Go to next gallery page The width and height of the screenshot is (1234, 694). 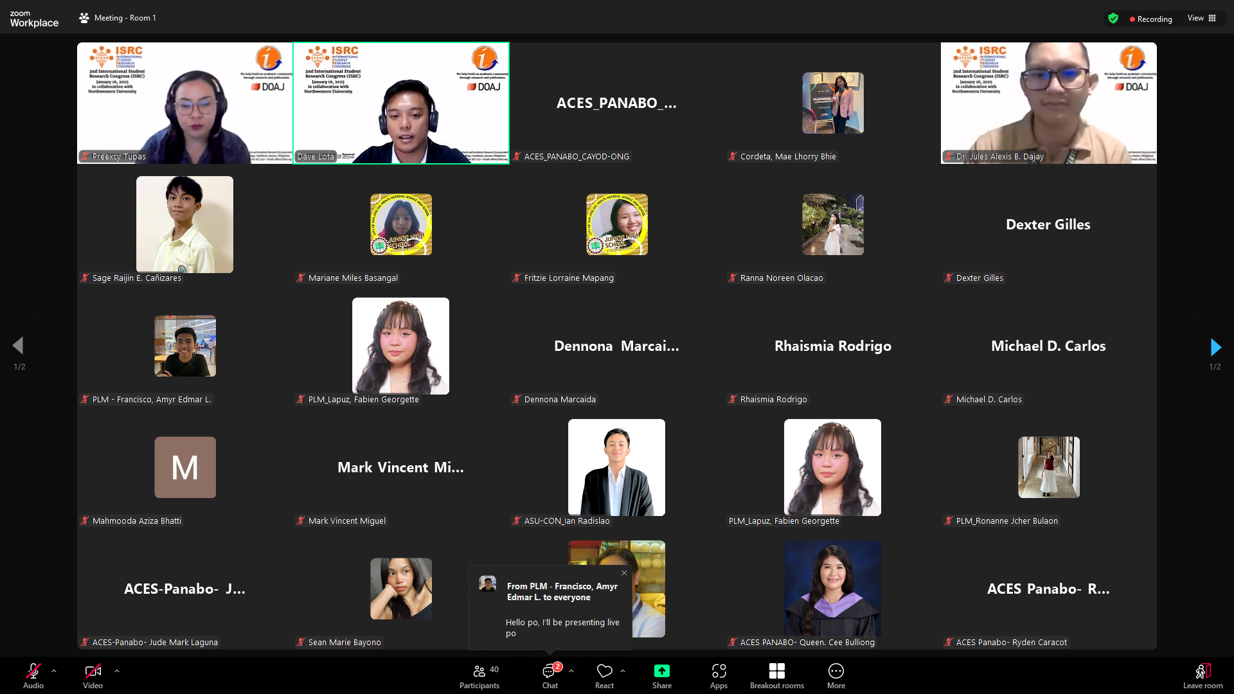1215,347
